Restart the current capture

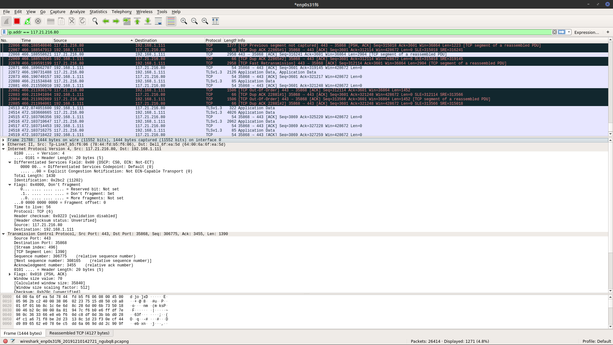click(x=27, y=21)
